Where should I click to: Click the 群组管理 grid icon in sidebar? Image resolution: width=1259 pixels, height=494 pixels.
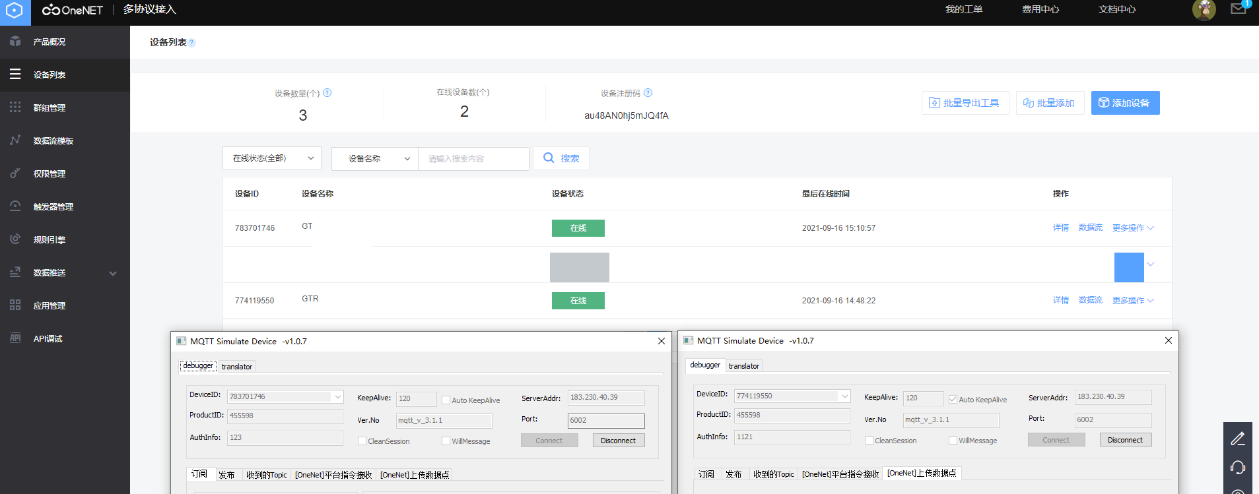[x=15, y=107]
